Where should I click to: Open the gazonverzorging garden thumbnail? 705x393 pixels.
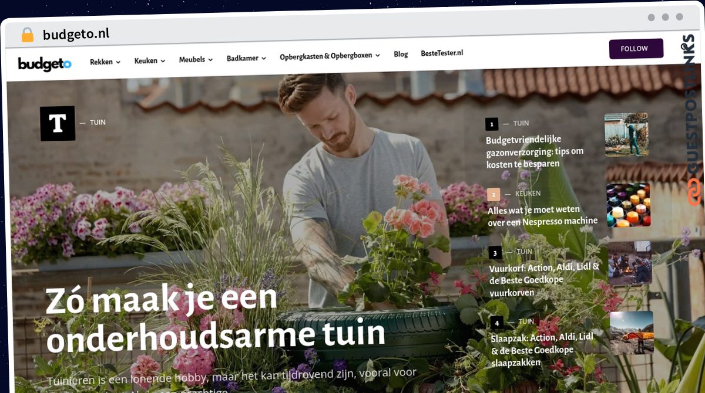click(626, 135)
